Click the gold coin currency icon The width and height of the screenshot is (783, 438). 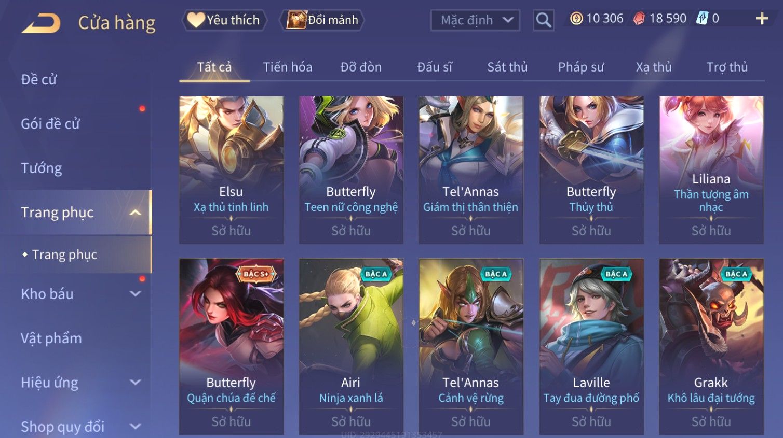(x=576, y=19)
